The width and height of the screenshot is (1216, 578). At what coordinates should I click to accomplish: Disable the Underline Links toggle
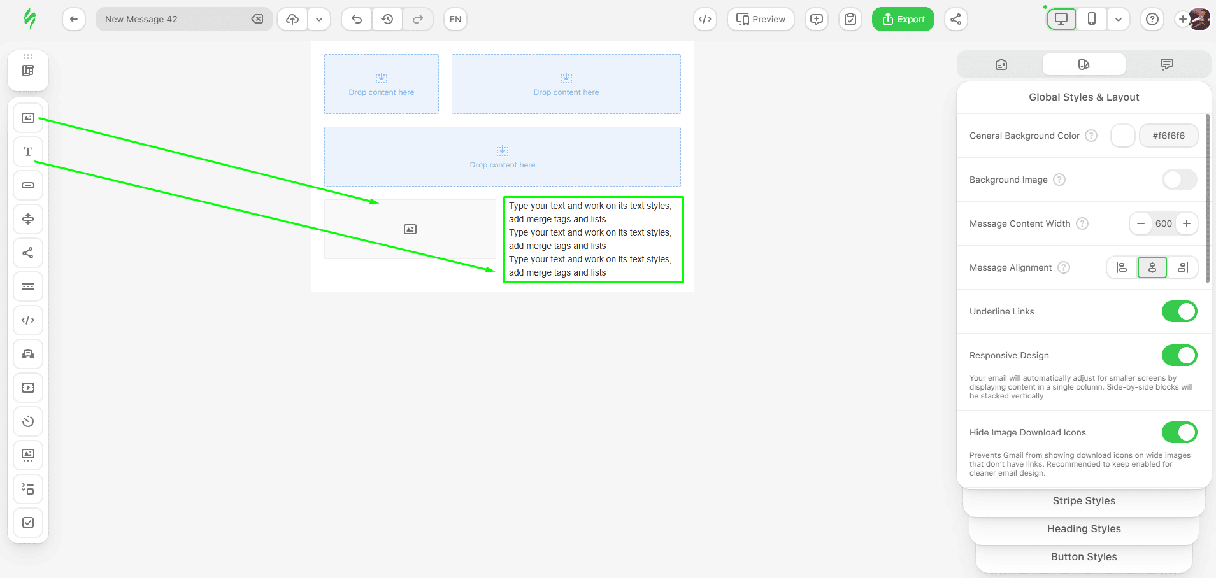(x=1179, y=311)
